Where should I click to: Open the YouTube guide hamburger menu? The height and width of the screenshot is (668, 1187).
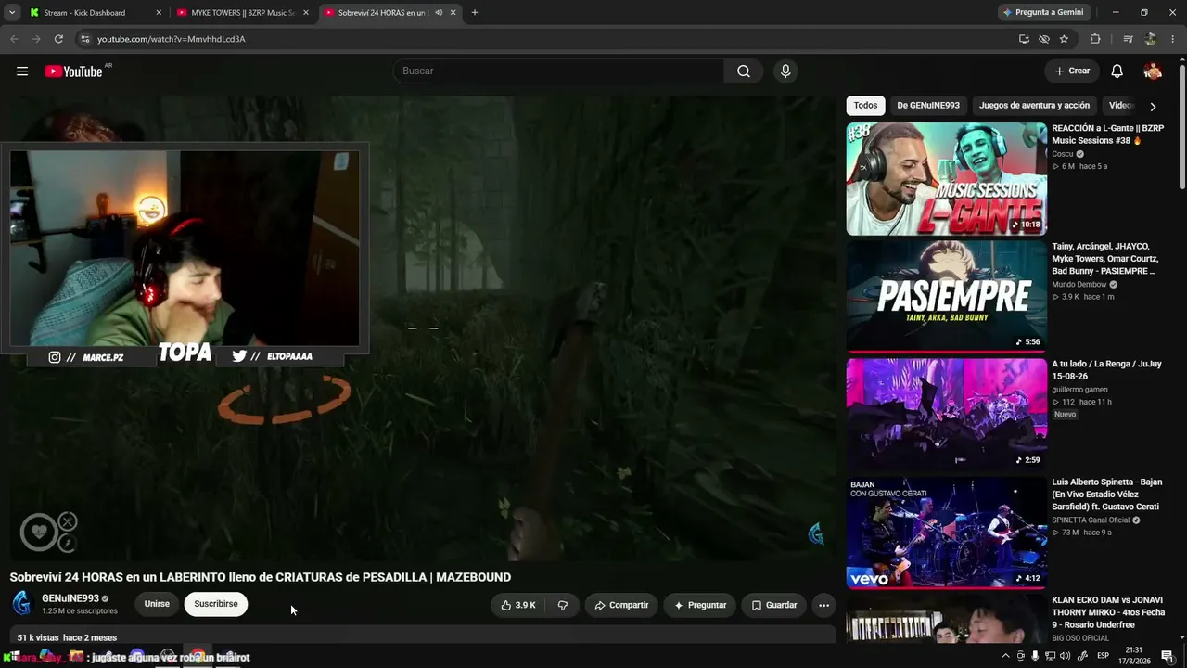[x=22, y=71]
